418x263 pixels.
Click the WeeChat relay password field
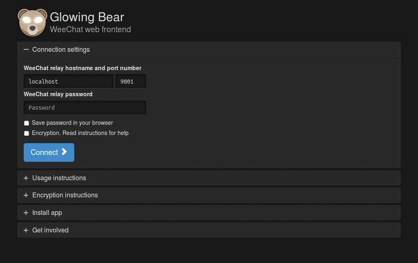click(84, 107)
